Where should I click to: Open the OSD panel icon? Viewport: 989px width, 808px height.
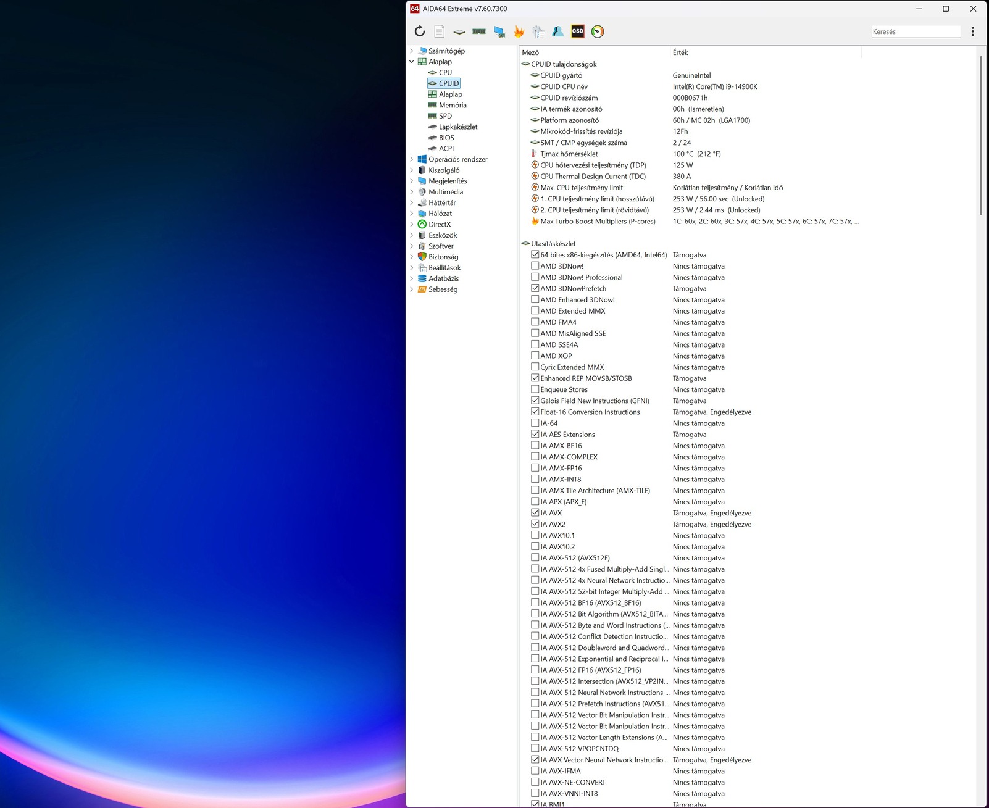click(578, 31)
